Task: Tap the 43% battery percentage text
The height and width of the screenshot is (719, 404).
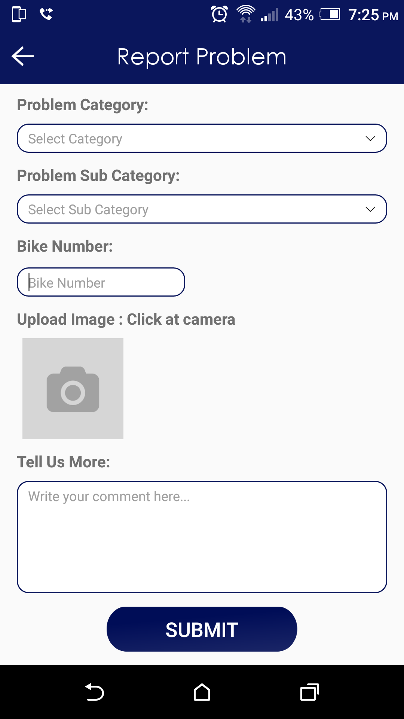Action: pos(299,15)
